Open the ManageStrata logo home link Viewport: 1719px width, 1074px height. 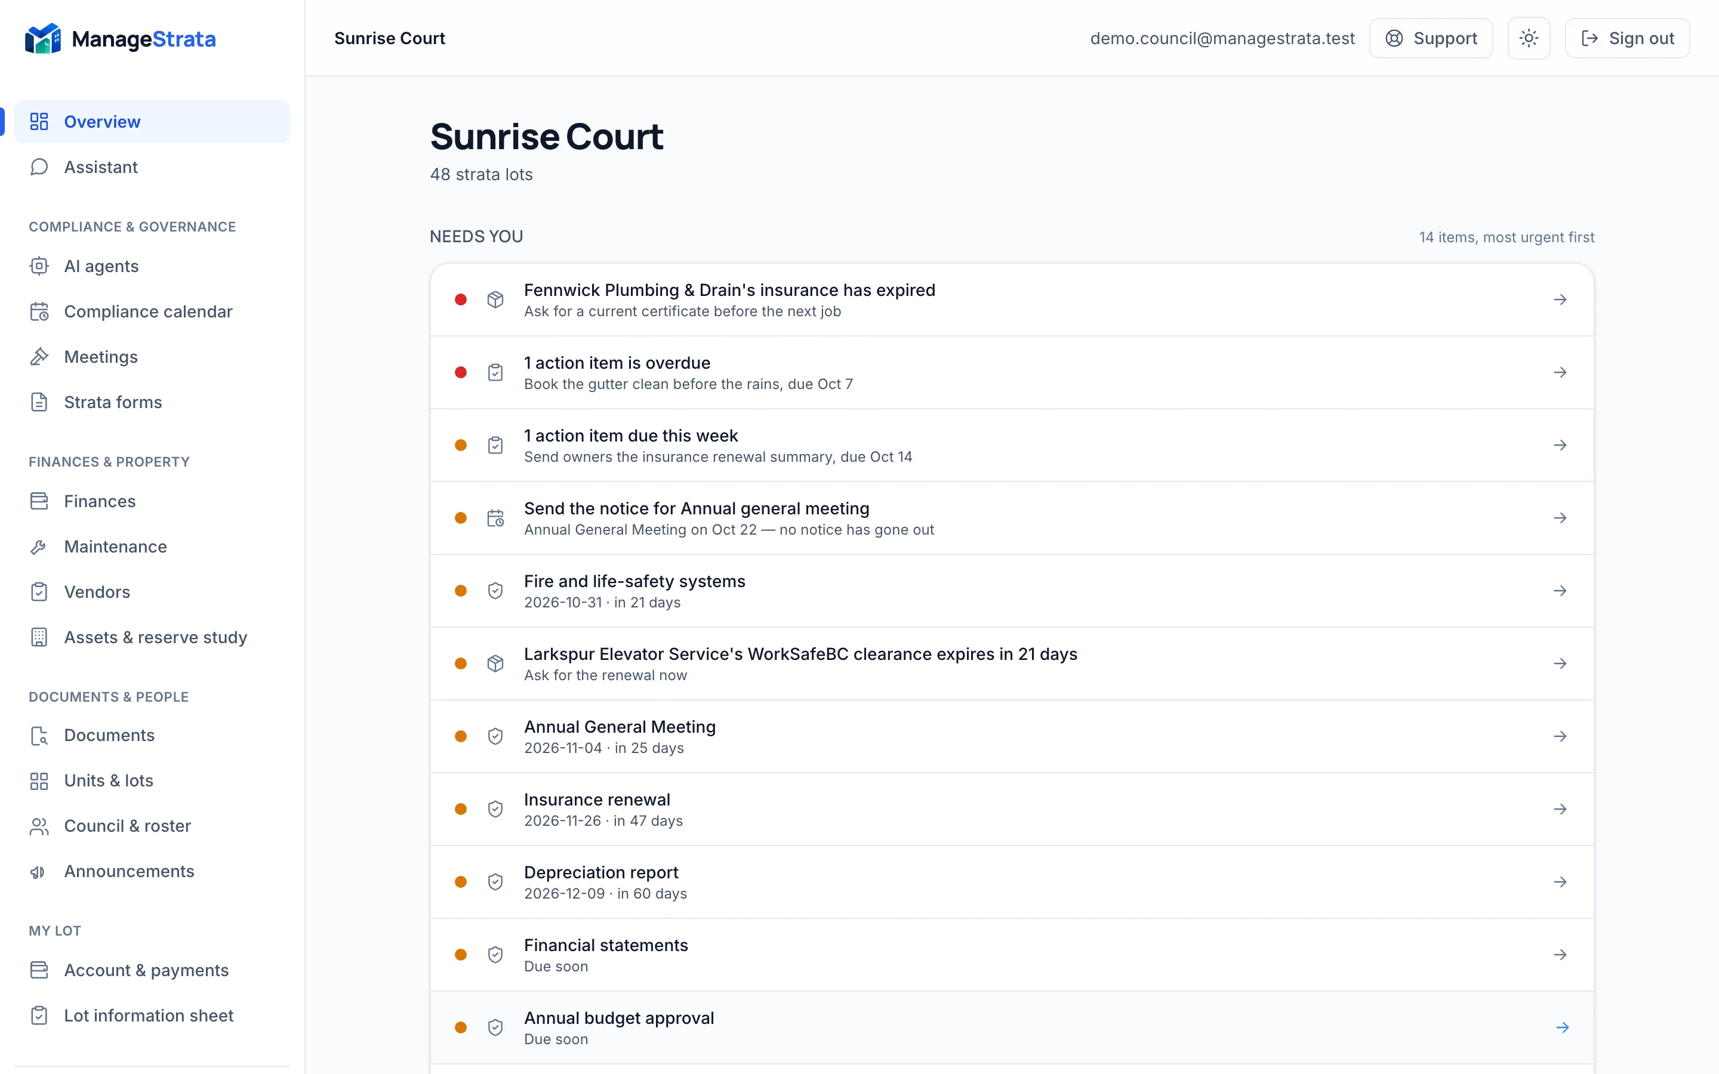(120, 38)
